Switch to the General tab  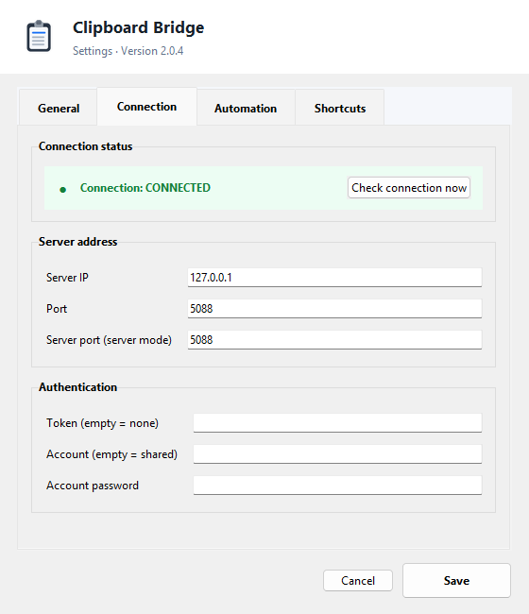(x=59, y=108)
